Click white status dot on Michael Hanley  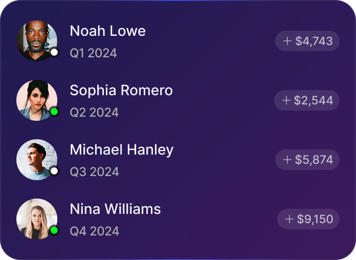pos(54,171)
